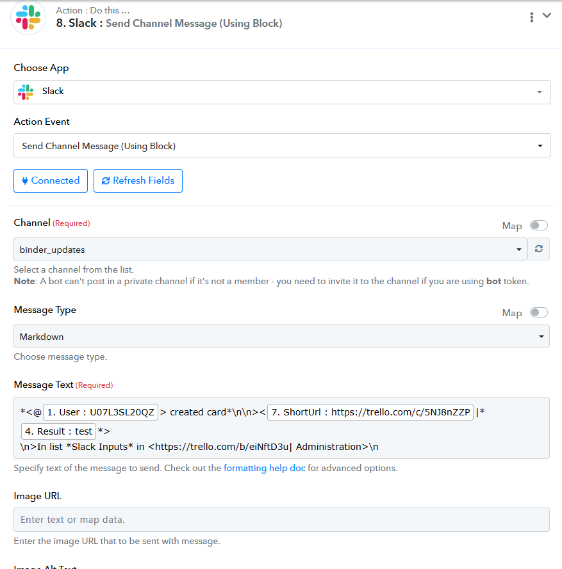This screenshot has width=562, height=569.
Task: Refresh the channel list icon
Action: tap(539, 249)
